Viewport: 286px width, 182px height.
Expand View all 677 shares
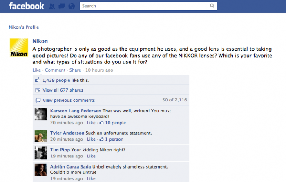[63, 90]
